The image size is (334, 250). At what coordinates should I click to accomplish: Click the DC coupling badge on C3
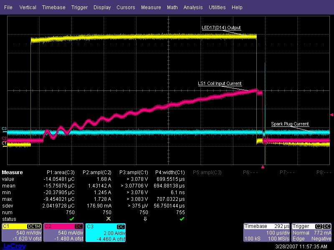121,227
